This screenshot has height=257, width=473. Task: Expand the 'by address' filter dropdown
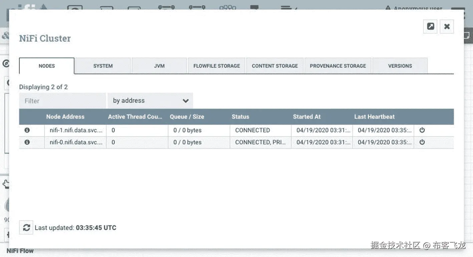tap(150, 101)
